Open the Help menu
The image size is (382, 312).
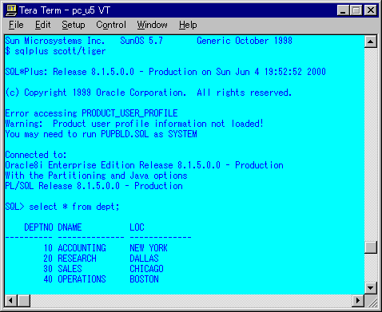pyautogui.click(x=188, y=25)
